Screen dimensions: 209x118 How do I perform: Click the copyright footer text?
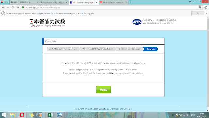point(103,109)
